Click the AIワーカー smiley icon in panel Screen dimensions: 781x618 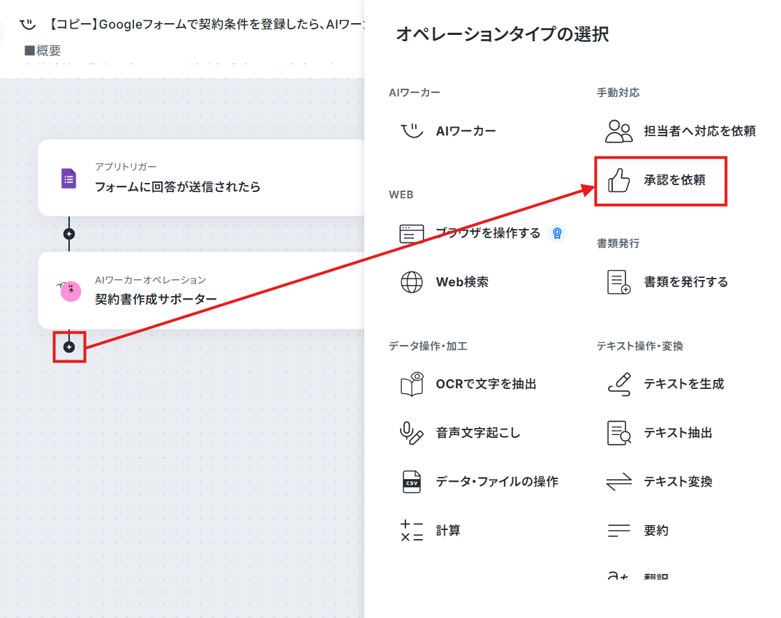point(412,131)
